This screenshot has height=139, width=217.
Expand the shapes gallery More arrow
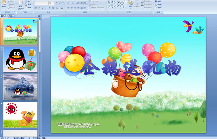tap(126, 7)
